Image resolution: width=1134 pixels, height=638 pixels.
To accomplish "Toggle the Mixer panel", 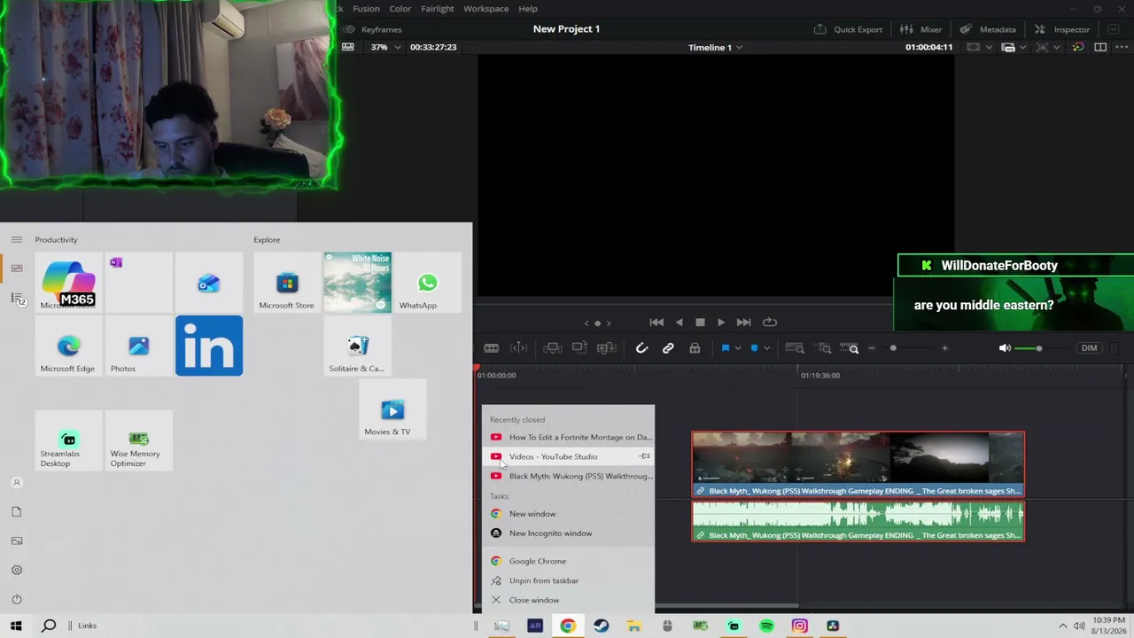I will click(x=923, y=29).
